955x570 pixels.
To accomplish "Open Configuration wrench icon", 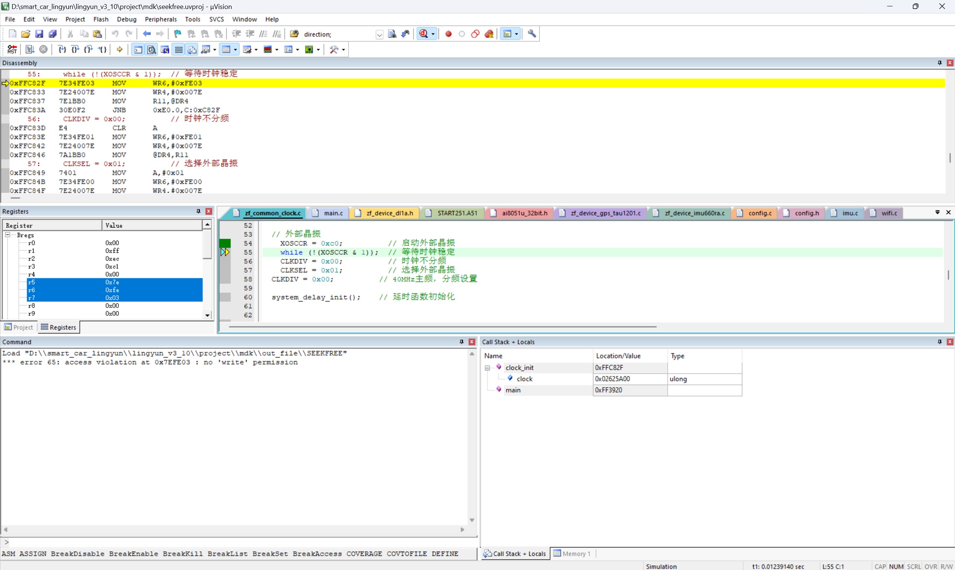I will pos(532,34).
